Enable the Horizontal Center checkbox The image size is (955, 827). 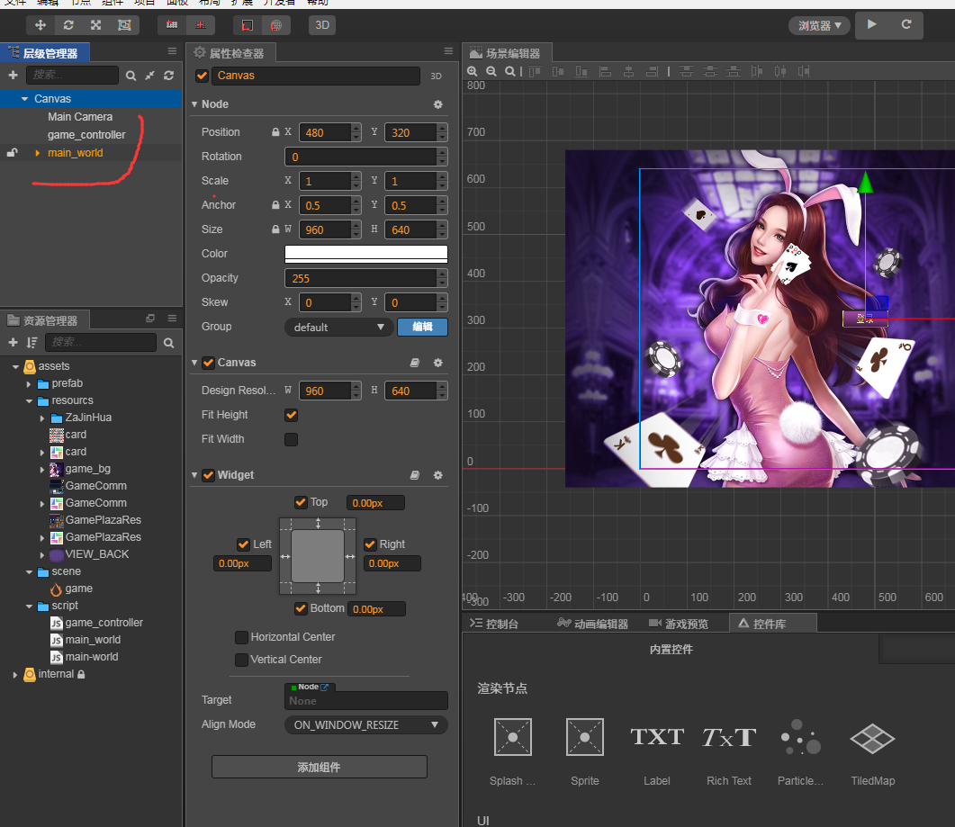pyautogui.click(x=242, y=637)
